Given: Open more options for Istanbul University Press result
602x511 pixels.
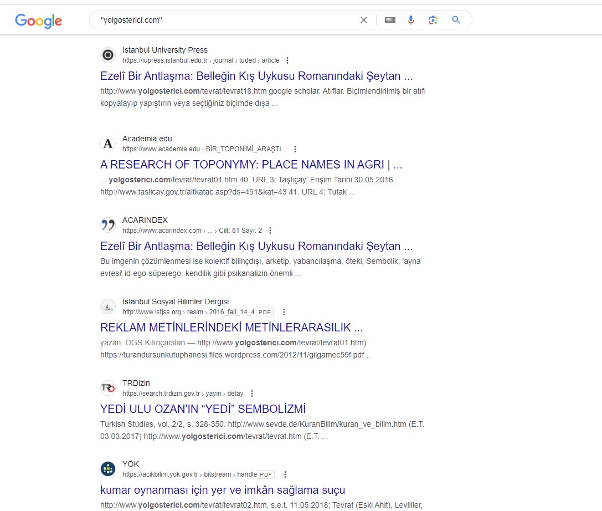Looking at the screenshot, I should click(287, 60).
